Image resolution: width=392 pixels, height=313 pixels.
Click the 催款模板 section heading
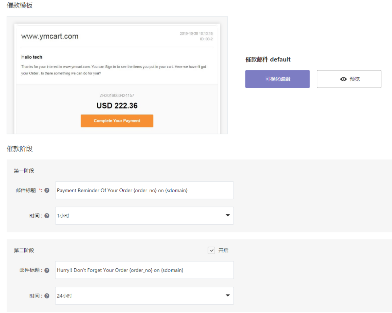click(x=20, y=5)
